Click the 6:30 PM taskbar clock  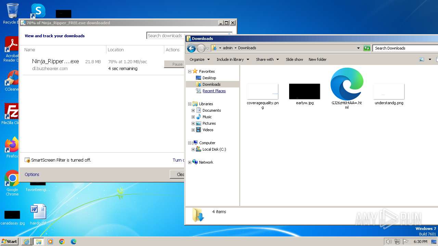point(420,242)
